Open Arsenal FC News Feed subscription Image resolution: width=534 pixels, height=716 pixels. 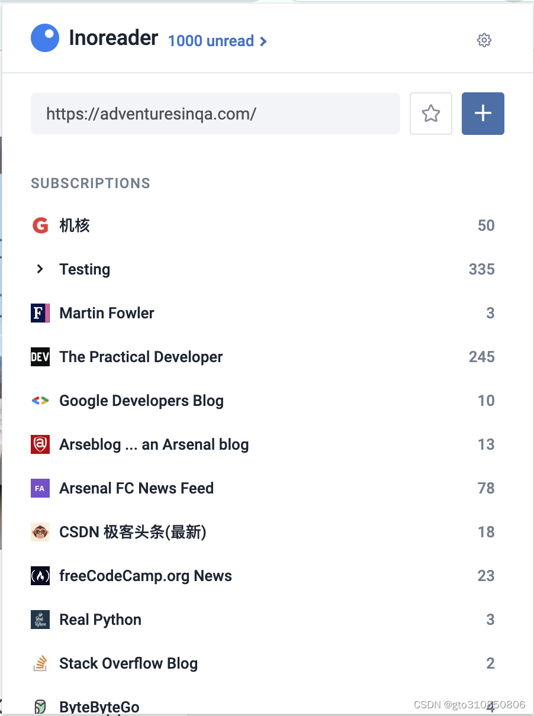coord(136,488)
